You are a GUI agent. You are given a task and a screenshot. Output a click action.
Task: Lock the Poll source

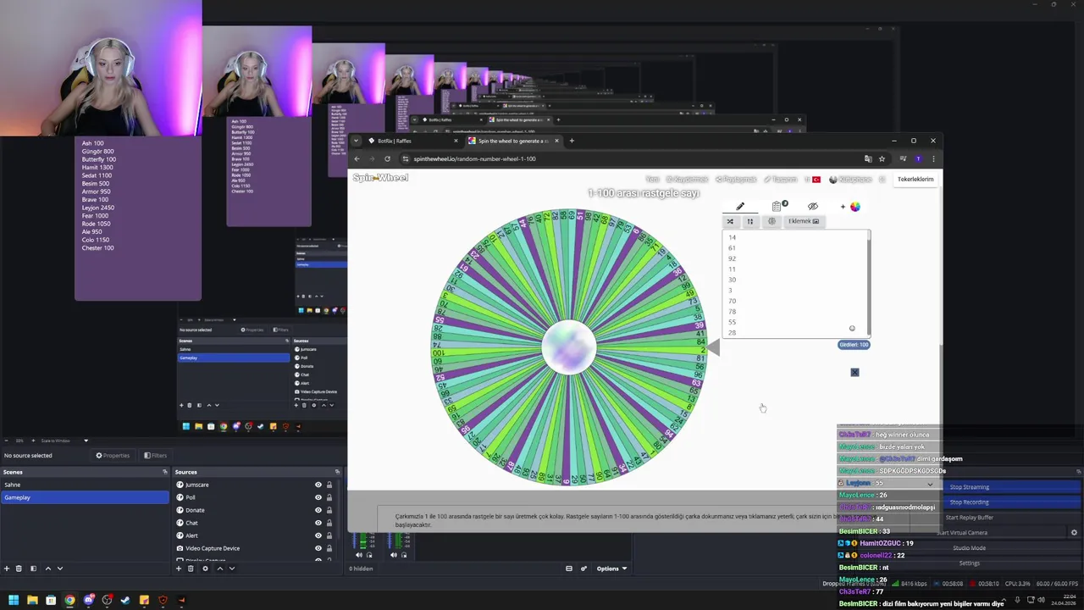[x=329, y=497]
